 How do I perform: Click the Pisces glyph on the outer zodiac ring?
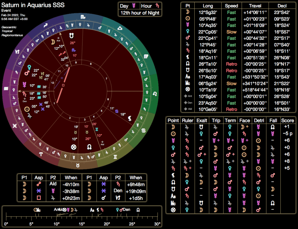tap(15, 126)
